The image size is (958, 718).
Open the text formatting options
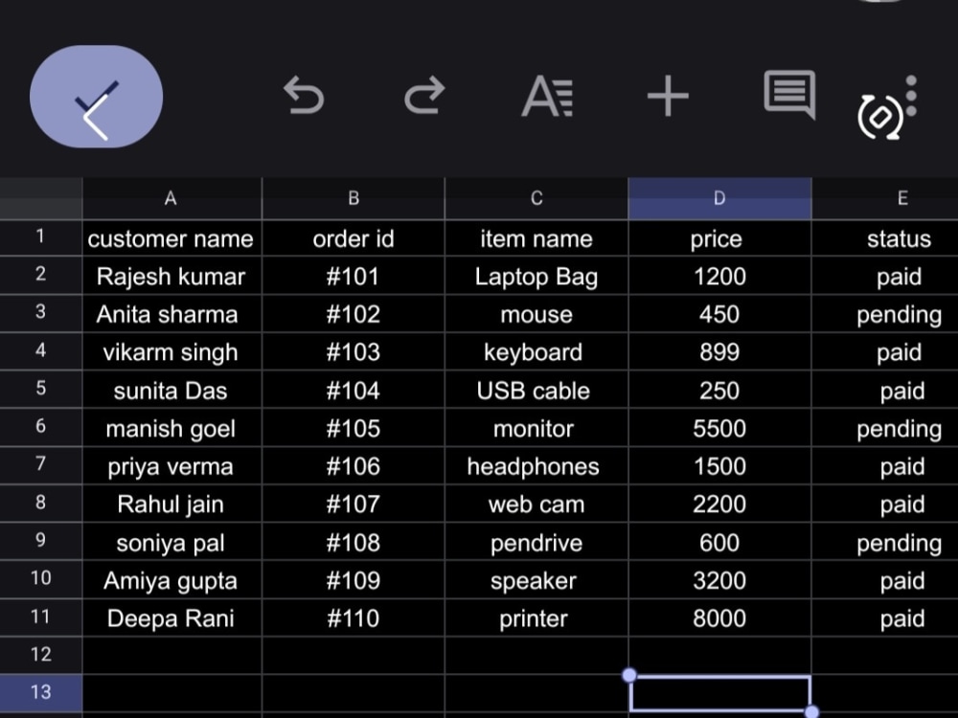(x=547, y=96)
